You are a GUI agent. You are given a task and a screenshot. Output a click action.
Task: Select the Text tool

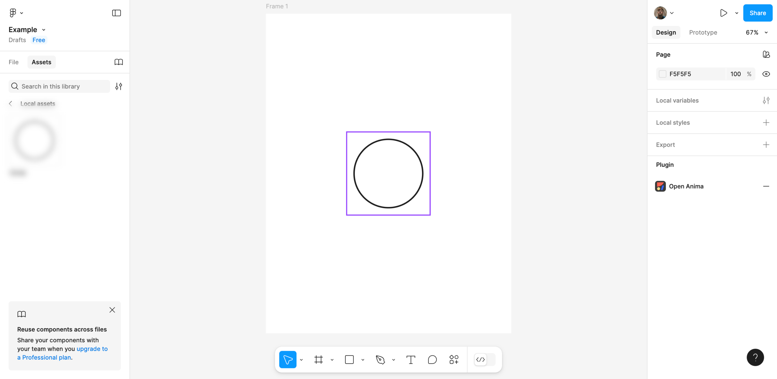411,360
